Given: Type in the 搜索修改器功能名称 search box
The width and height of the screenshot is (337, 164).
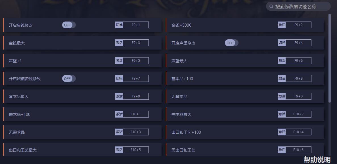Looking at the screenshot, I should point(301,6).
